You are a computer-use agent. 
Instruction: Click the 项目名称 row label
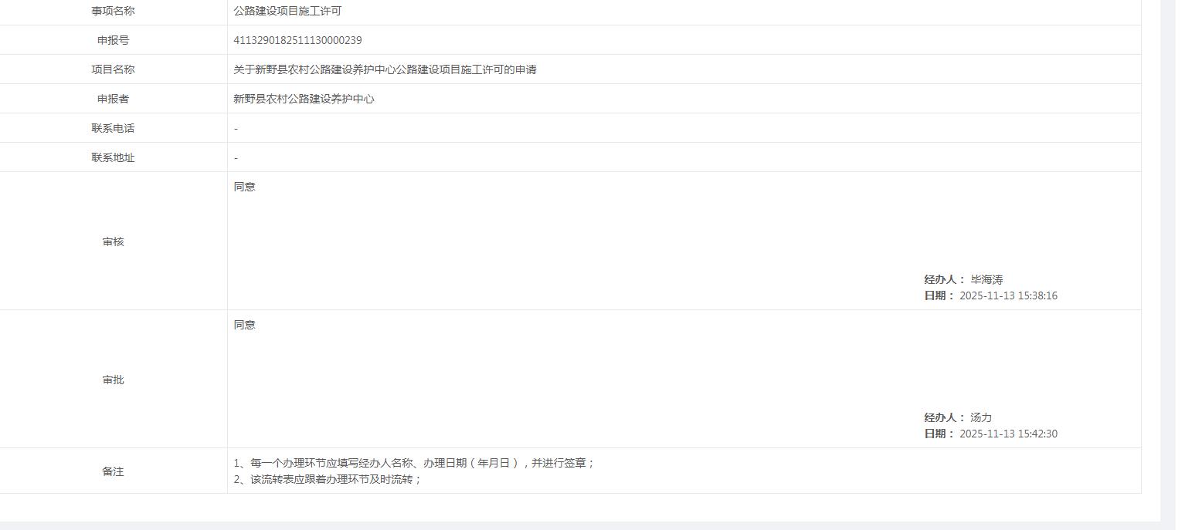click(112, 69)
